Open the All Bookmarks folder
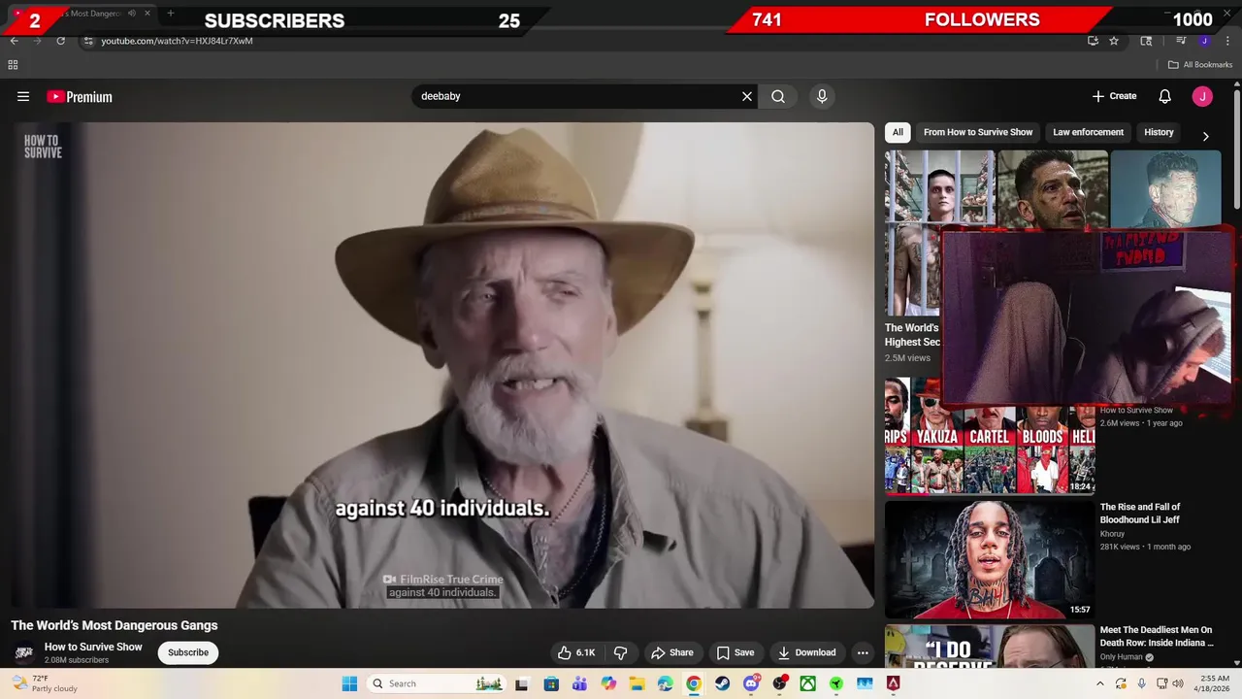This screenshot has height=699, width=1242. pos(1199,65)
